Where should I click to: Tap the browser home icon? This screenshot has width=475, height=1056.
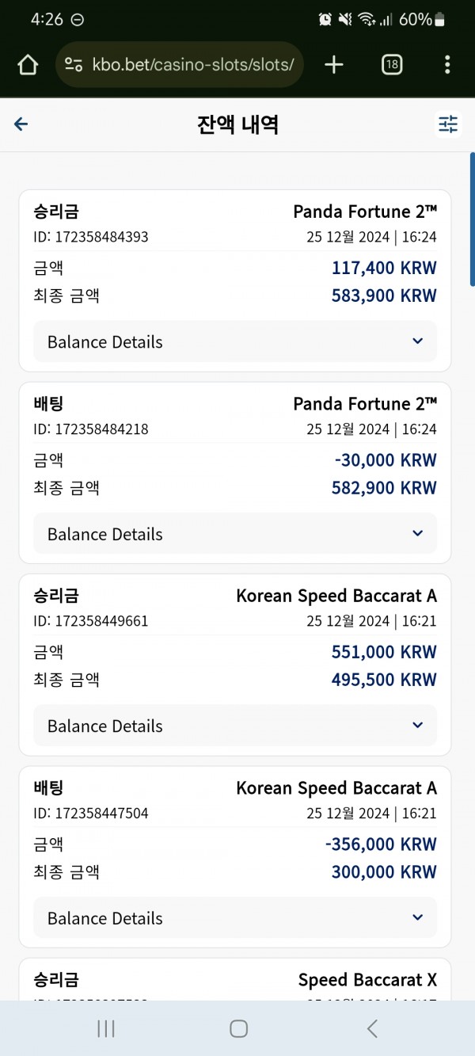click(28, 65)
